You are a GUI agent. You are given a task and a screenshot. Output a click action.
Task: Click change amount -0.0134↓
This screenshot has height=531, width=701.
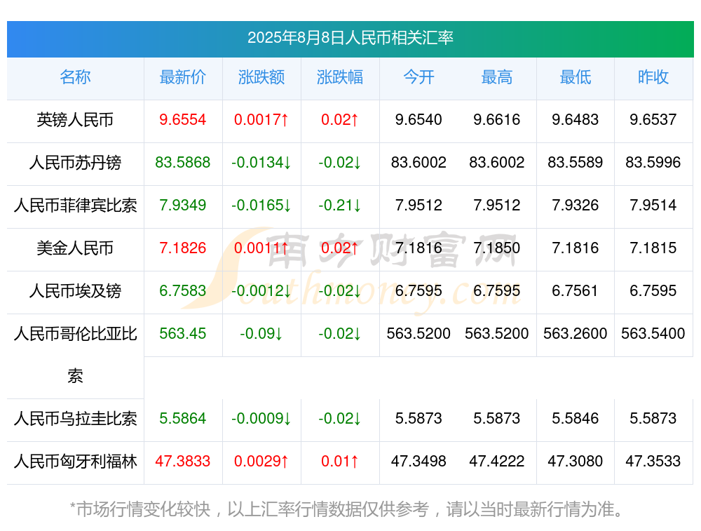click(261, 163)
